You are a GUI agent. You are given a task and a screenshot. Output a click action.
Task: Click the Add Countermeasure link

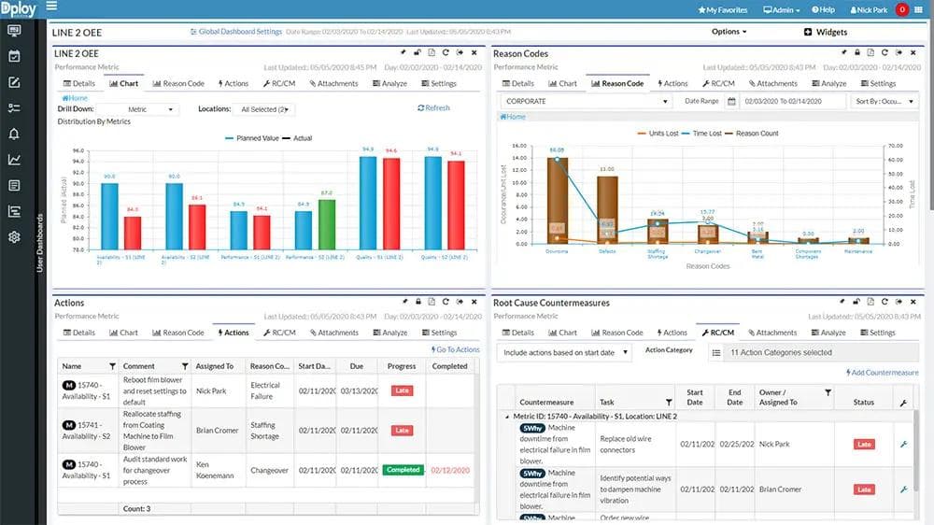882,373
